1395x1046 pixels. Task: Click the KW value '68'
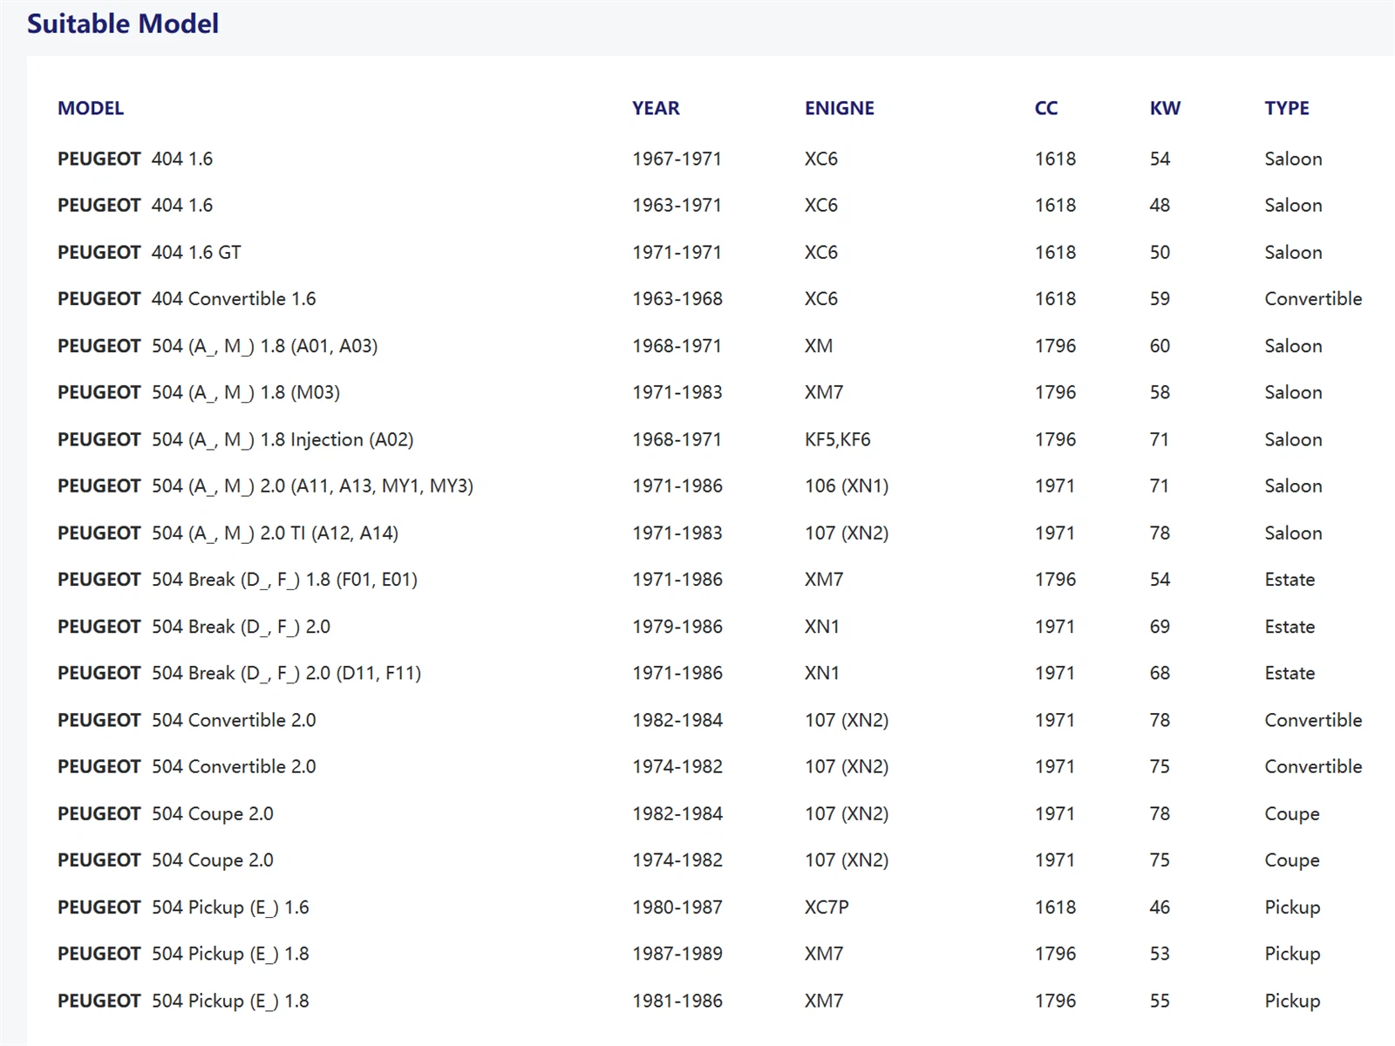(1160, 673)
